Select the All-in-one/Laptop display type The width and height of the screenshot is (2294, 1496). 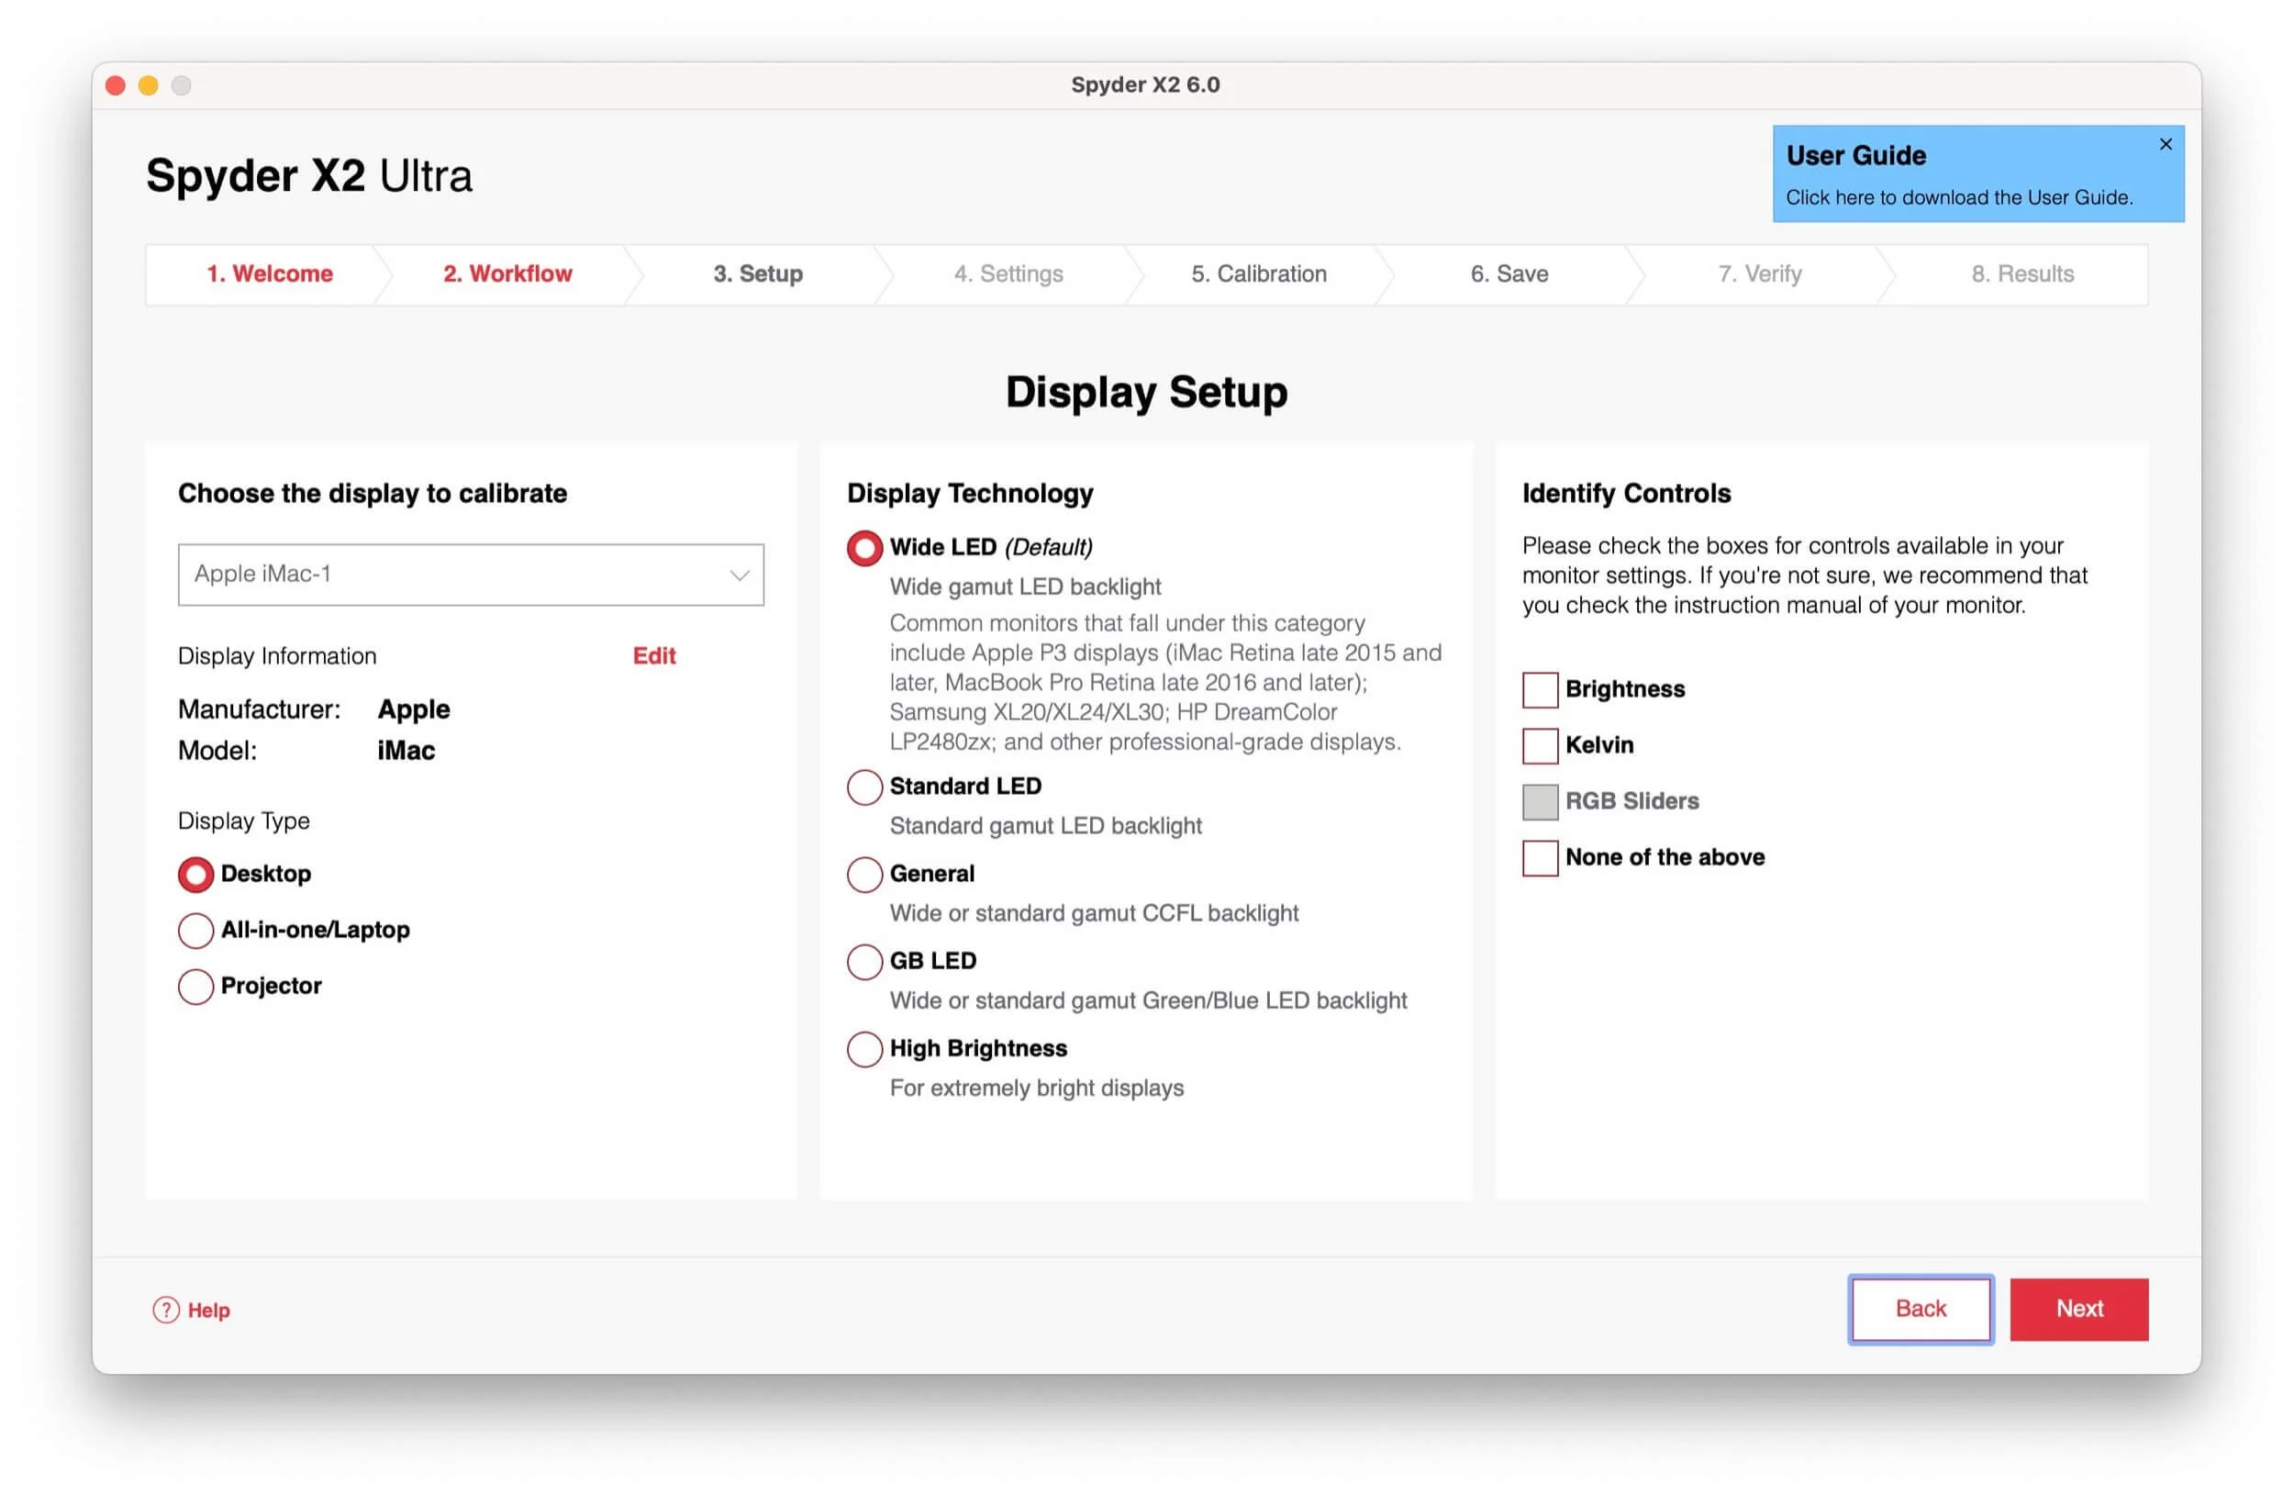195,930
